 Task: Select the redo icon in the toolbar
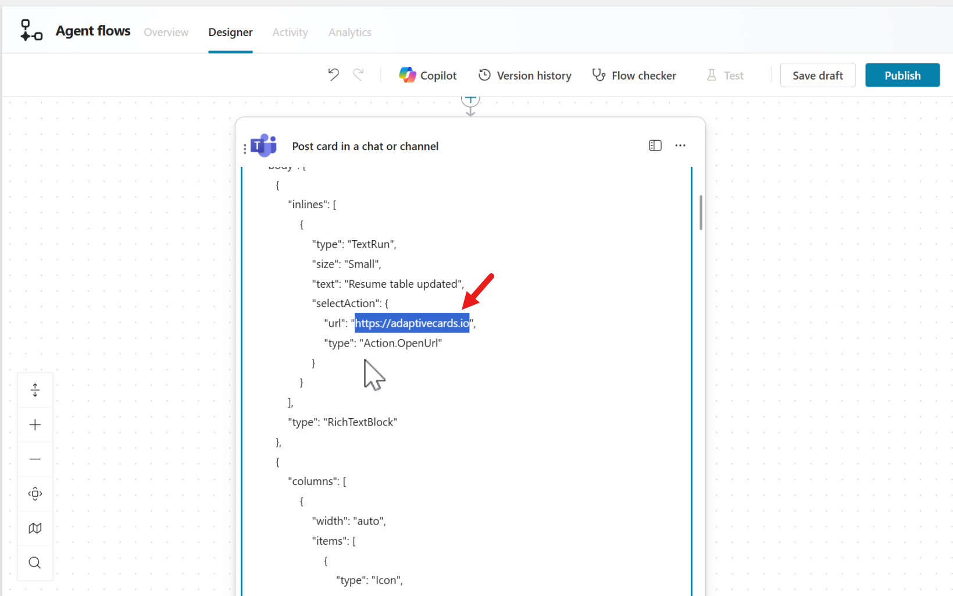pos(359,74)
